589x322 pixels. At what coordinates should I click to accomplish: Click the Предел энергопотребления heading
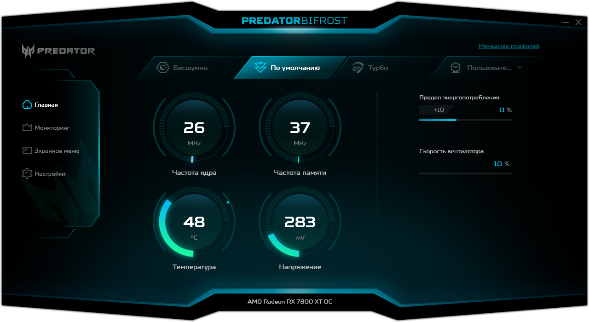tap(459, 98)
